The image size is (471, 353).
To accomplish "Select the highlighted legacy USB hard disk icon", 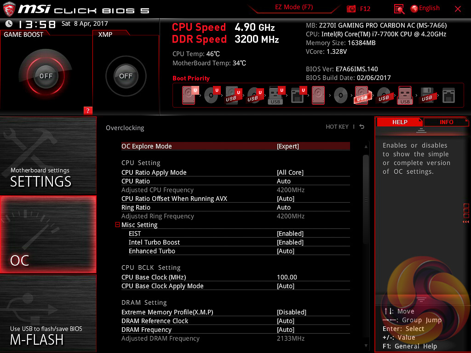I will 362,96.
